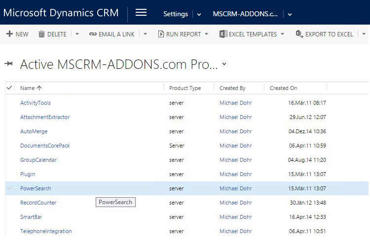The width and height of the screenshot is (370, 240).
Task: Open the Plugin record
Action: (28, 175)
